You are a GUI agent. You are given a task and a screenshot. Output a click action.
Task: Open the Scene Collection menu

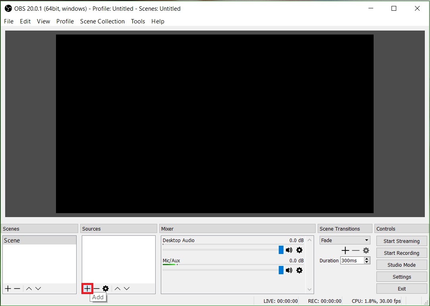pyautogui.click(x=102, y=21)
